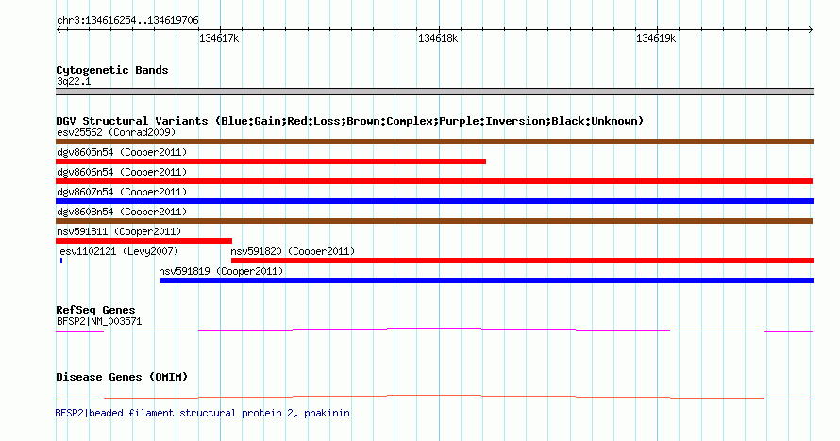Click the dgv8607n54 (Cooper2011) label

[122, 192]
